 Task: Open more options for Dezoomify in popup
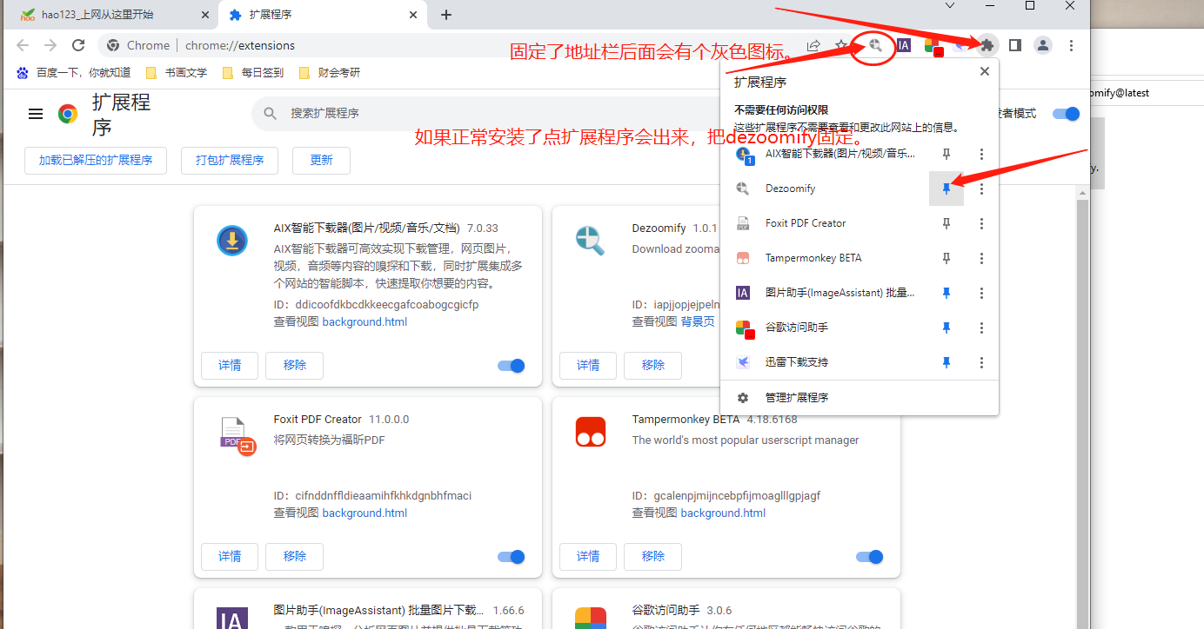[x=981, y=189]
